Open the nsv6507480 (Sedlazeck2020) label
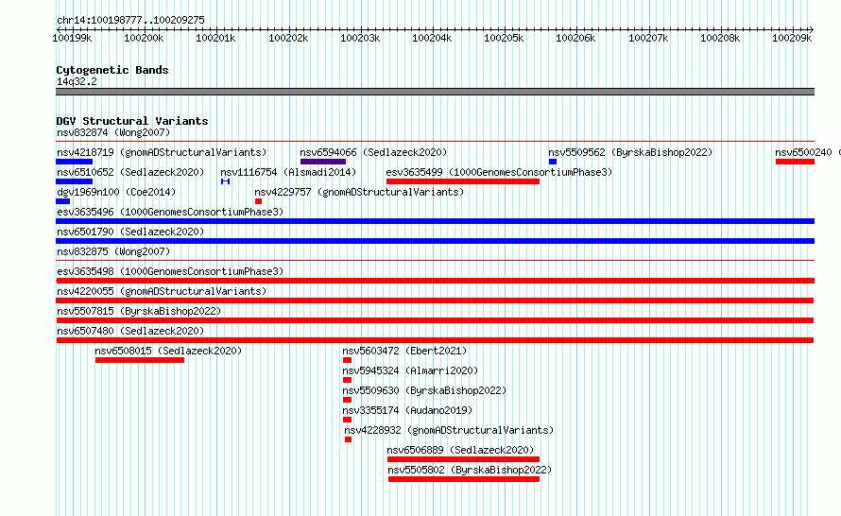Viewport: 841px width, 516px height. tap(130, 331)
